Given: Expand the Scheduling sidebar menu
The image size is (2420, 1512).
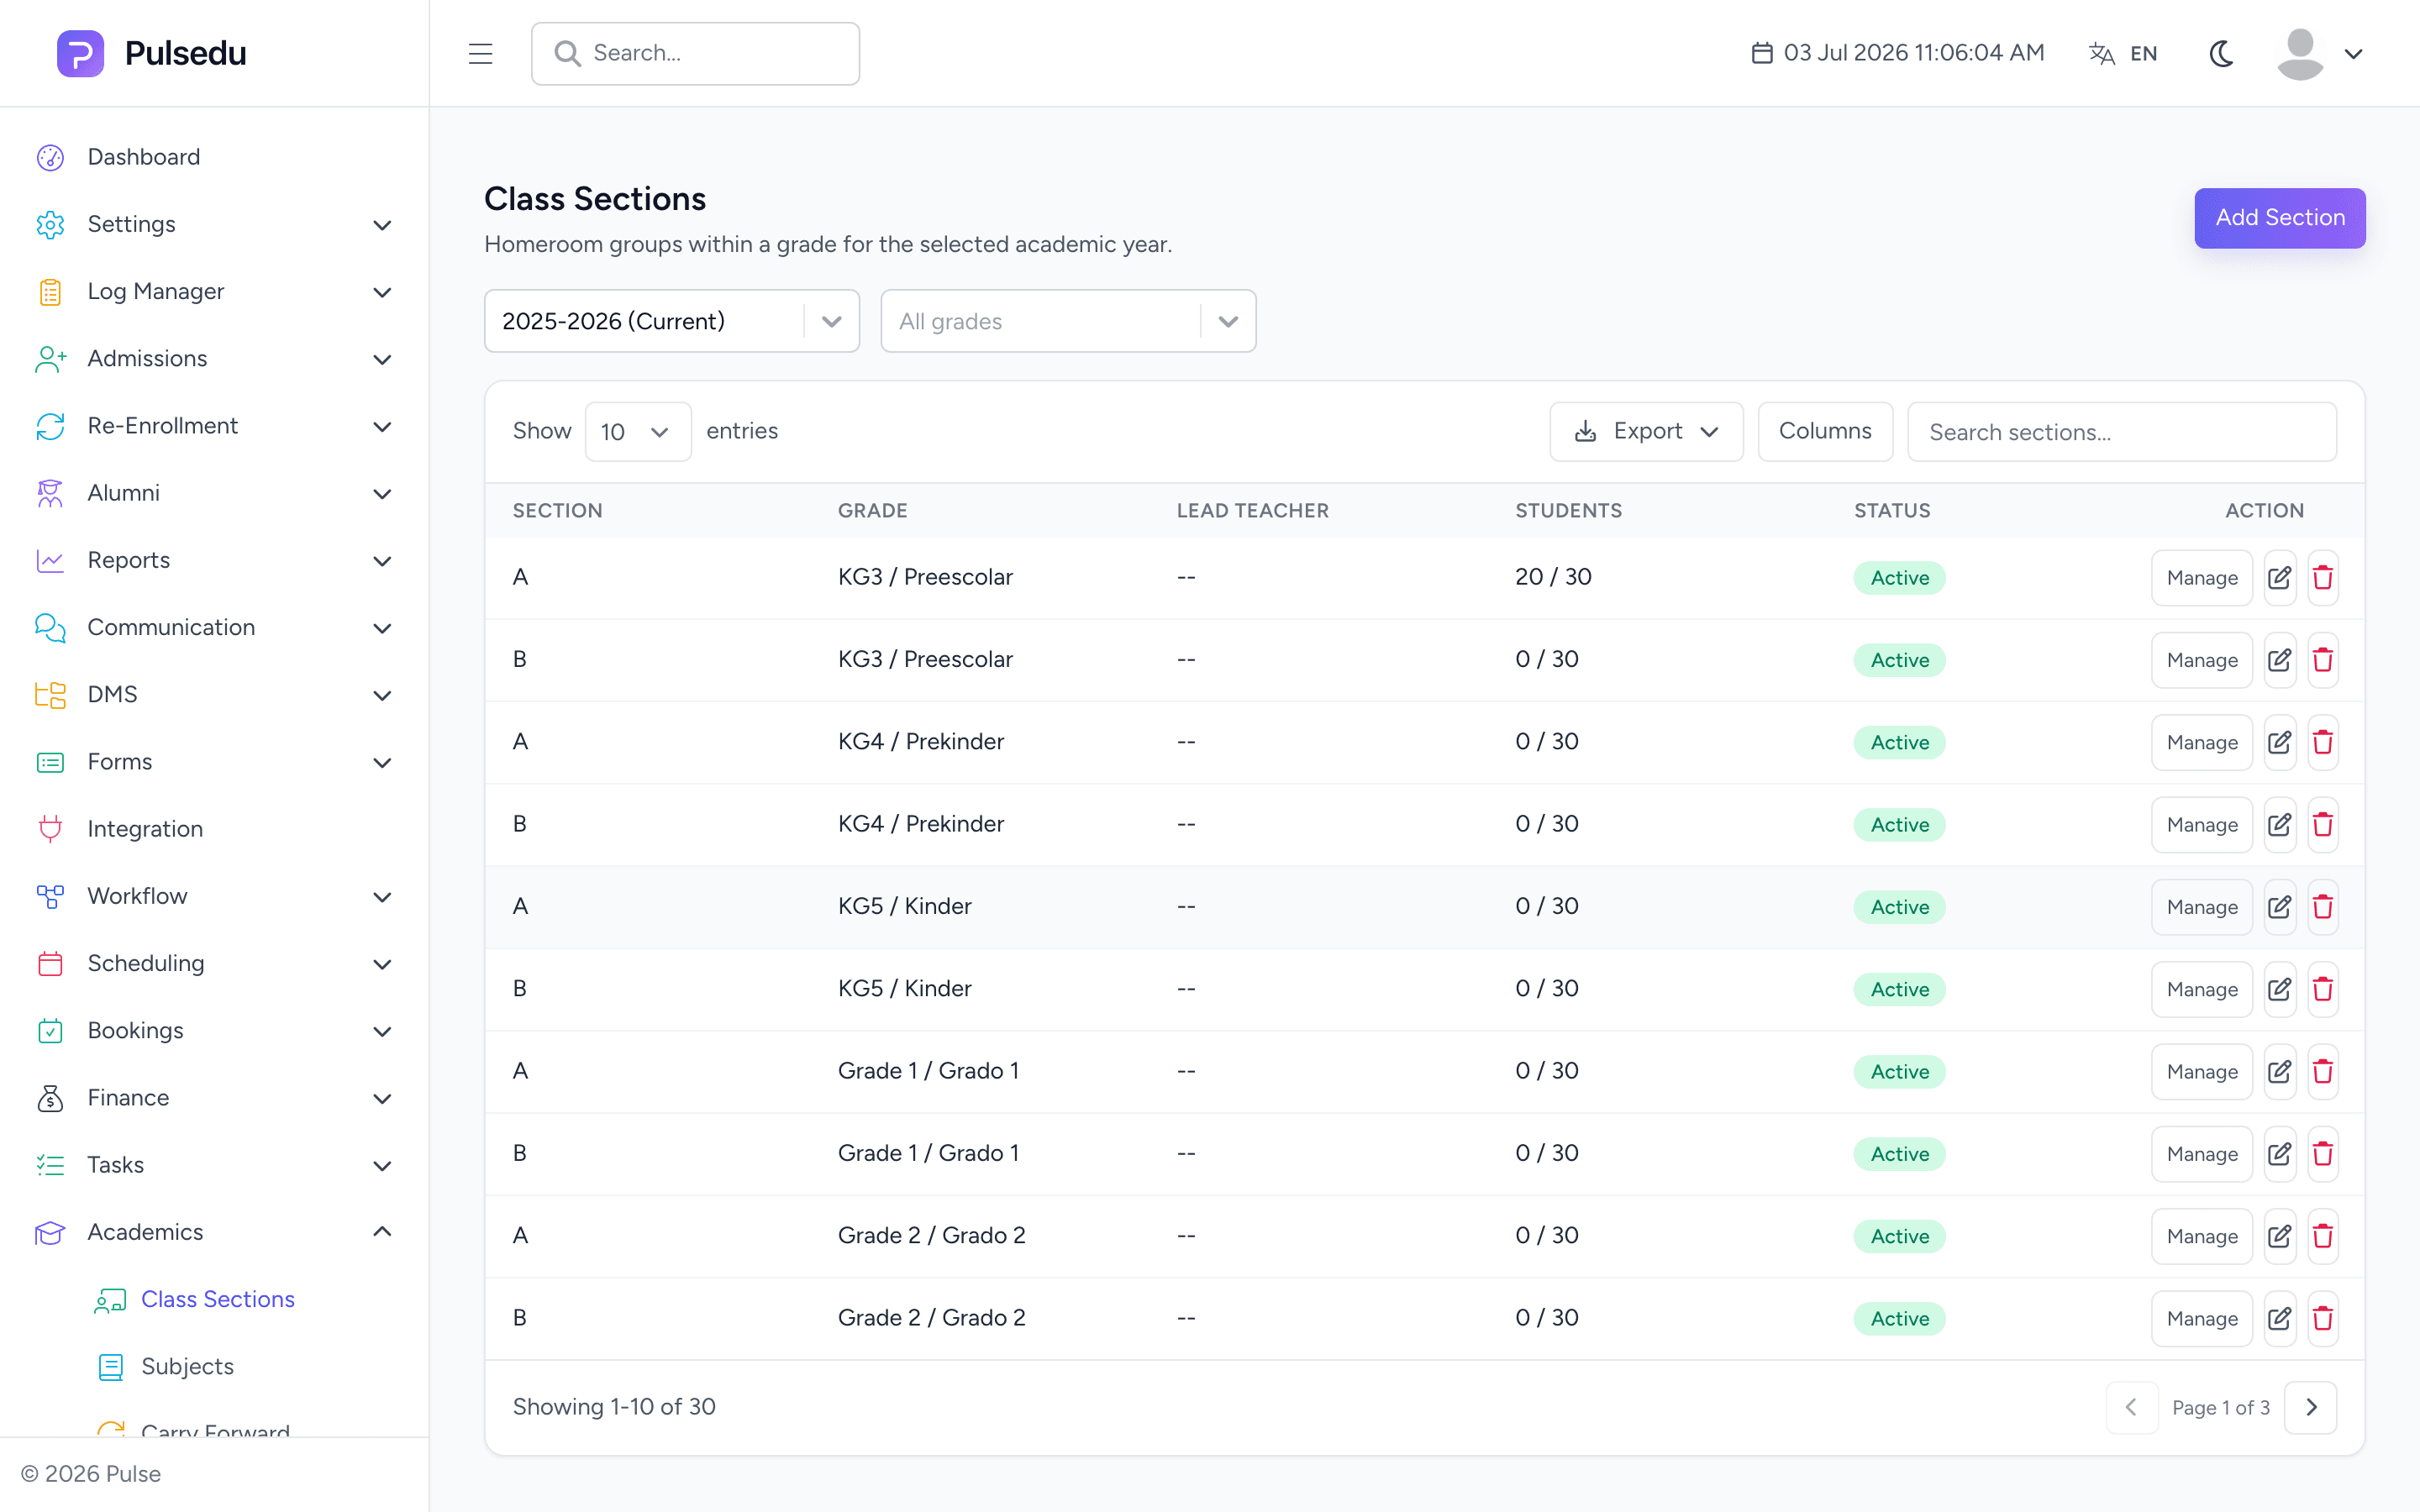Looking at the screenshot, I should point(214,963).
